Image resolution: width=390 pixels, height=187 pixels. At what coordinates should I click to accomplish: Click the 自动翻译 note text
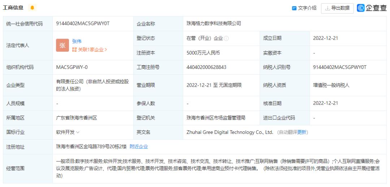tap(288, 132)
